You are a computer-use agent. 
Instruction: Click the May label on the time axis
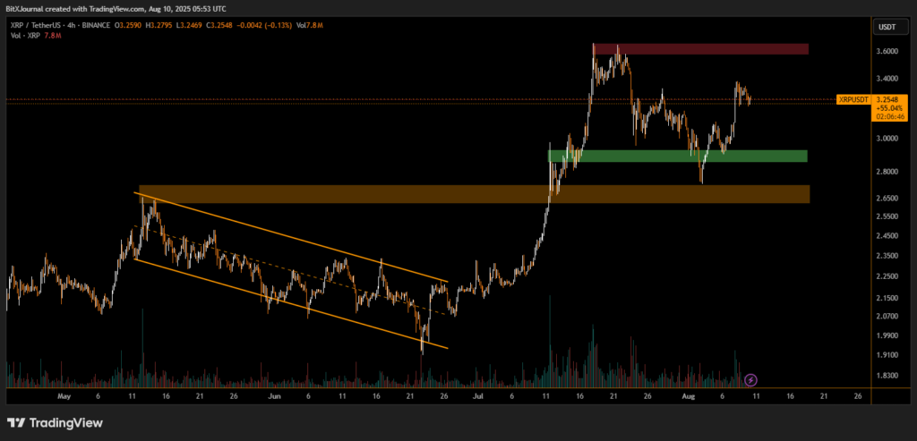pyautogui.click(x=63, y=394)
